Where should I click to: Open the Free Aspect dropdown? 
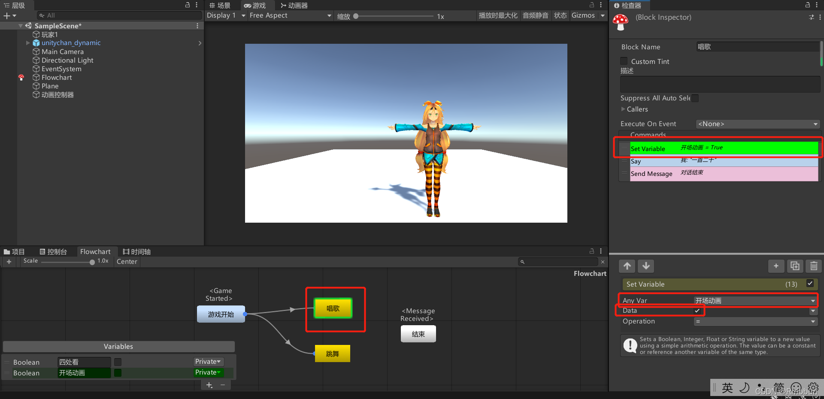coord(291,15)
